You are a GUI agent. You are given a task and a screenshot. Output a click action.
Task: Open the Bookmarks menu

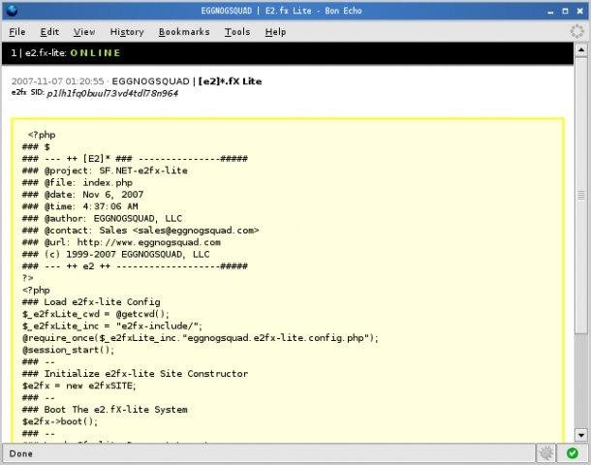[184, 32]
